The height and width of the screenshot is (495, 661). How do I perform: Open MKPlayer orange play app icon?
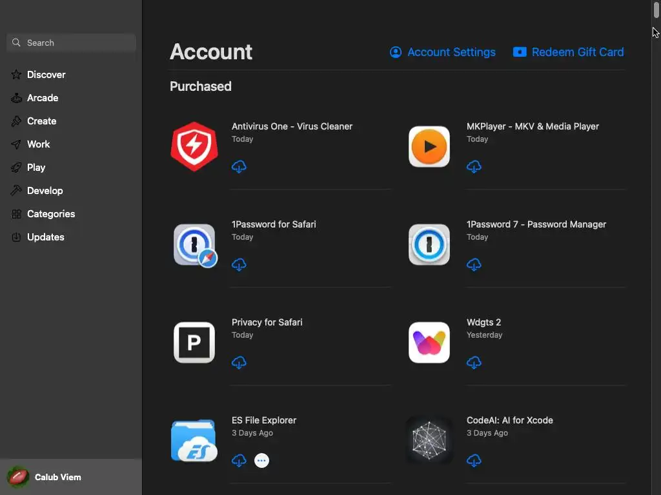click(429, 146)
